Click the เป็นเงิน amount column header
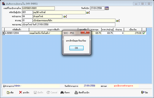 133,30
